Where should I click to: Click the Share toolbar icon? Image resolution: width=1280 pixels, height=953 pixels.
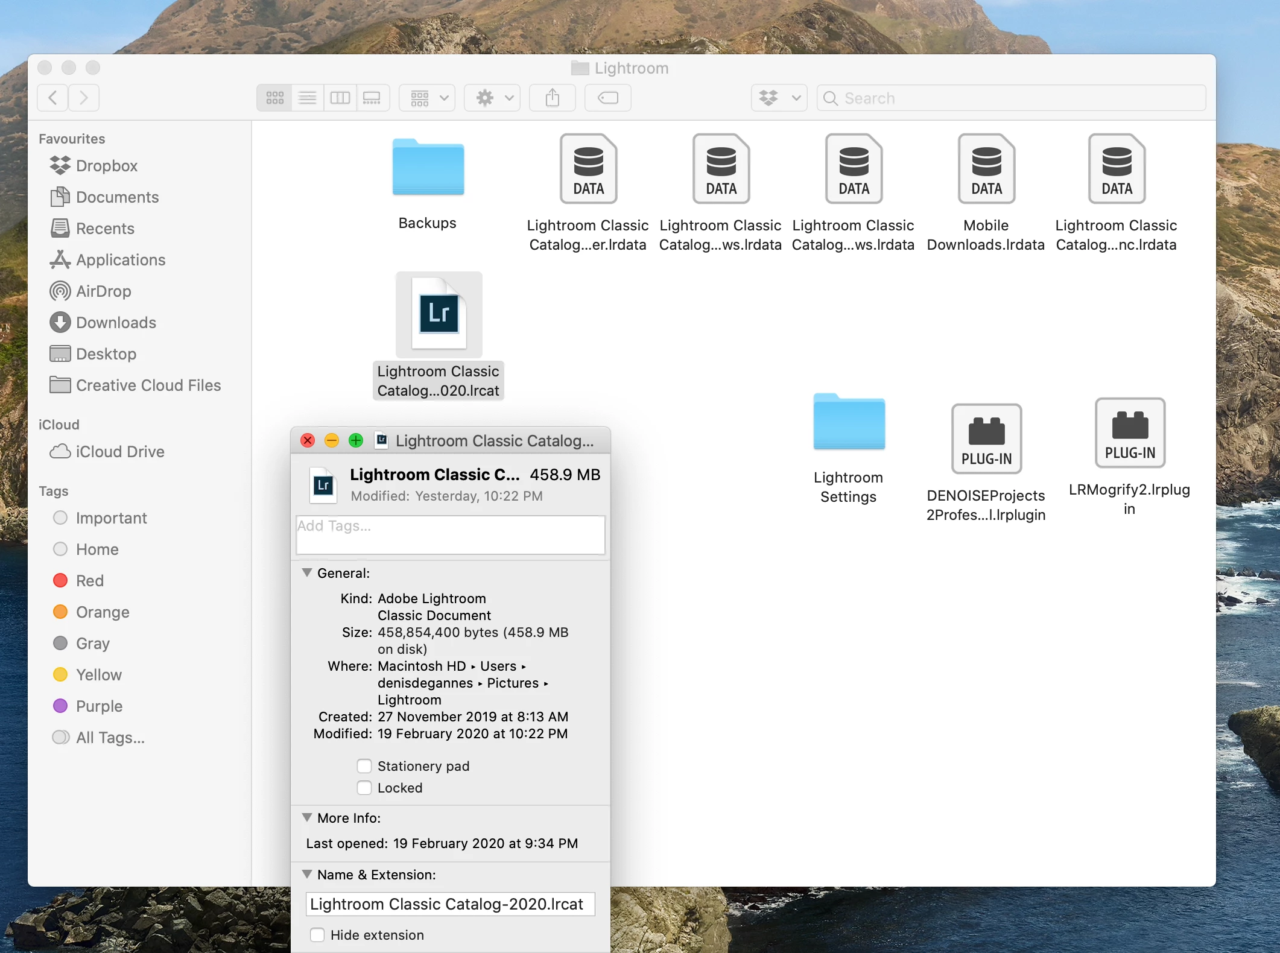click(x=552, y=98)
